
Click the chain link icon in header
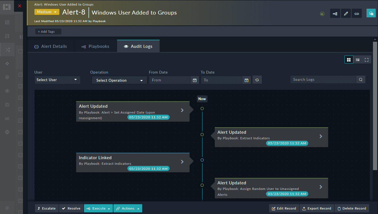pos(356,13)
